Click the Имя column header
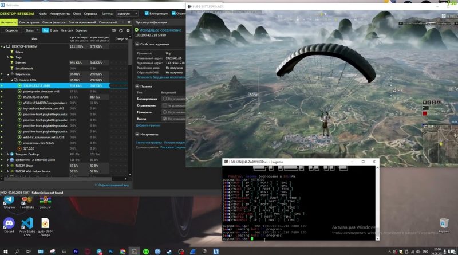 point(34,39)
